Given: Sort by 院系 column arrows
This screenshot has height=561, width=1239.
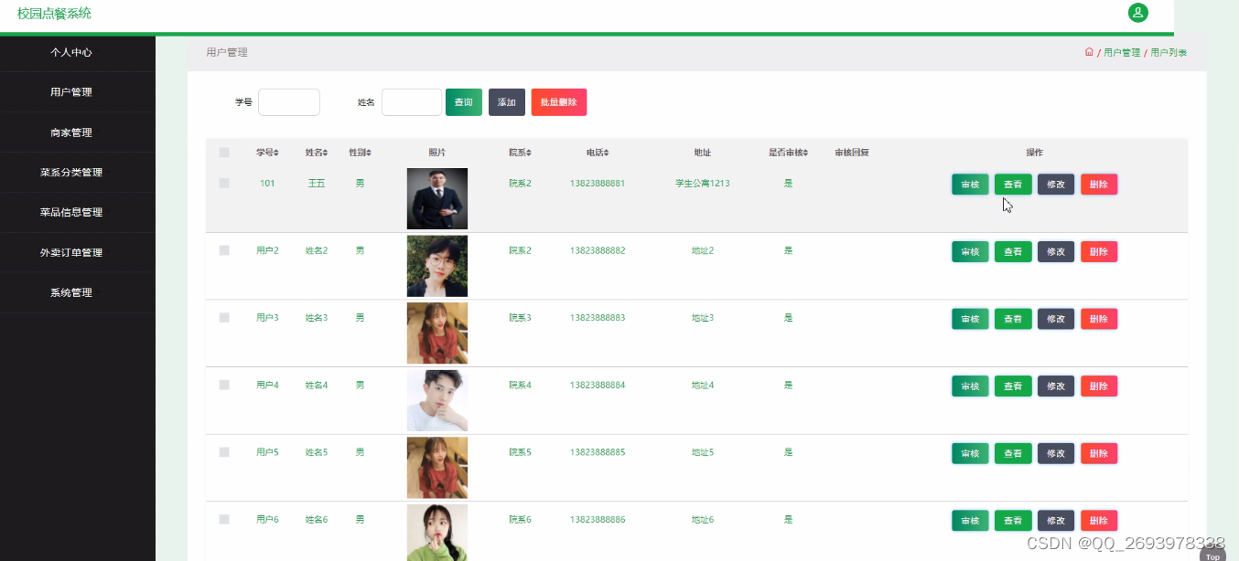Looking at the screenshot, I should [x=529, y=153].
